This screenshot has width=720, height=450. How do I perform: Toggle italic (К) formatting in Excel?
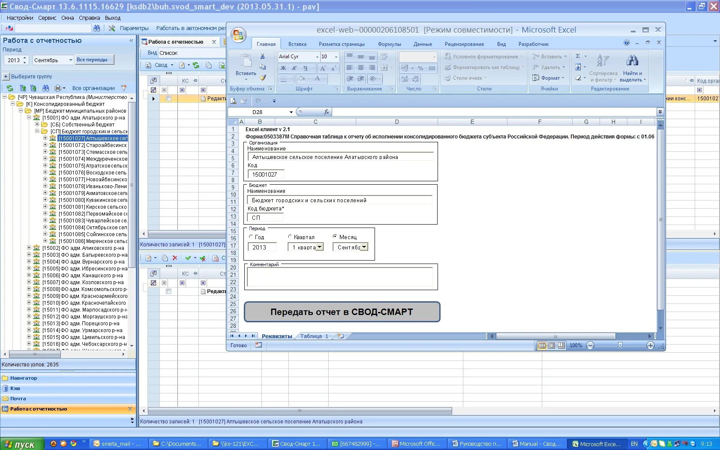[294, 68]
